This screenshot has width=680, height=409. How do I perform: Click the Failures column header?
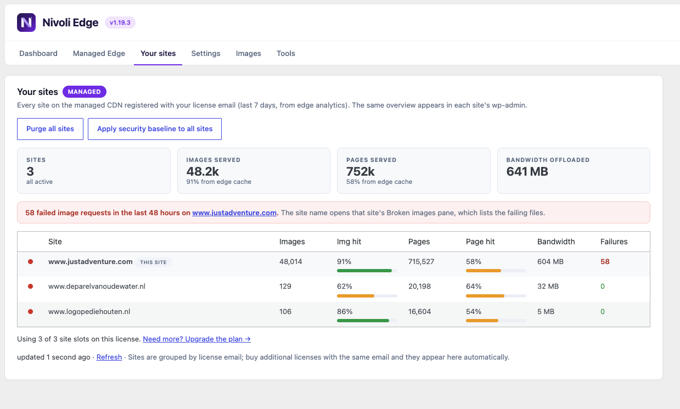[x=614, y=242]
